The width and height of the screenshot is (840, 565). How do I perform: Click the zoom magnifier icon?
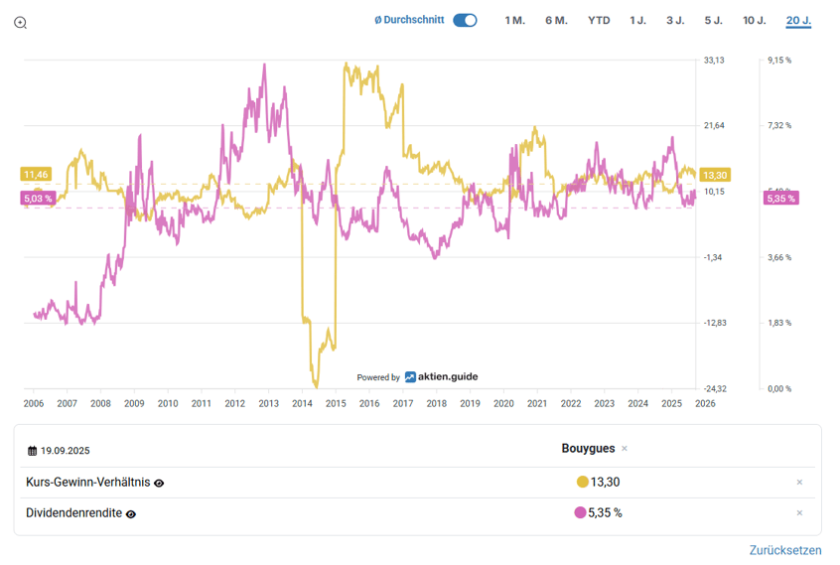point(20,22)
